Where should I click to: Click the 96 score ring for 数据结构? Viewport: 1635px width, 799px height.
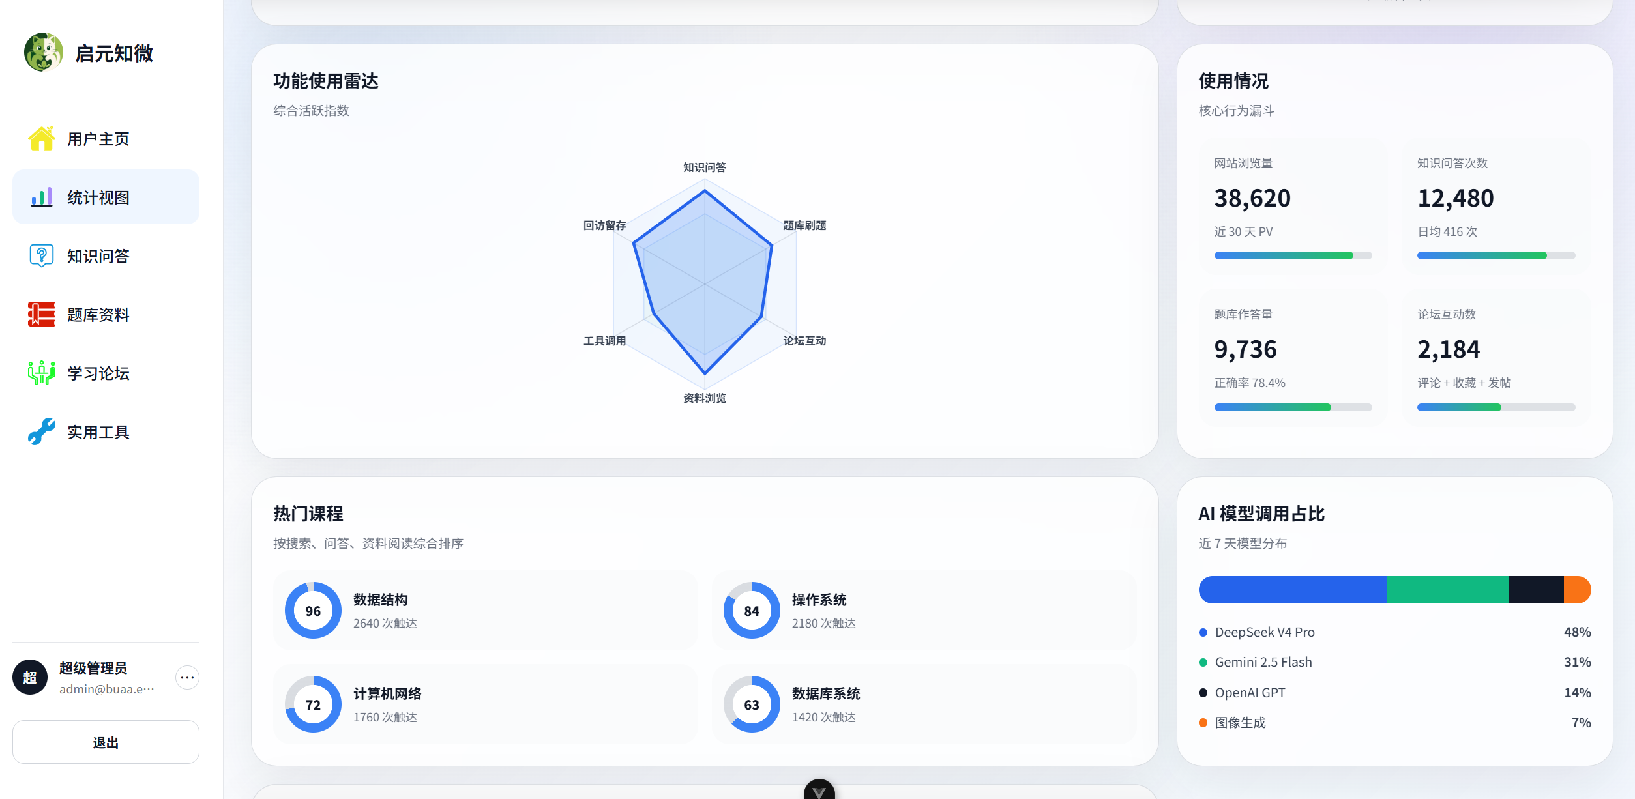pos(313,611)
